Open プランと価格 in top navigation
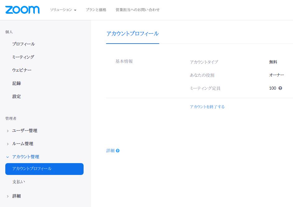This screenshot has height=207, width=293. click(96, 10)
